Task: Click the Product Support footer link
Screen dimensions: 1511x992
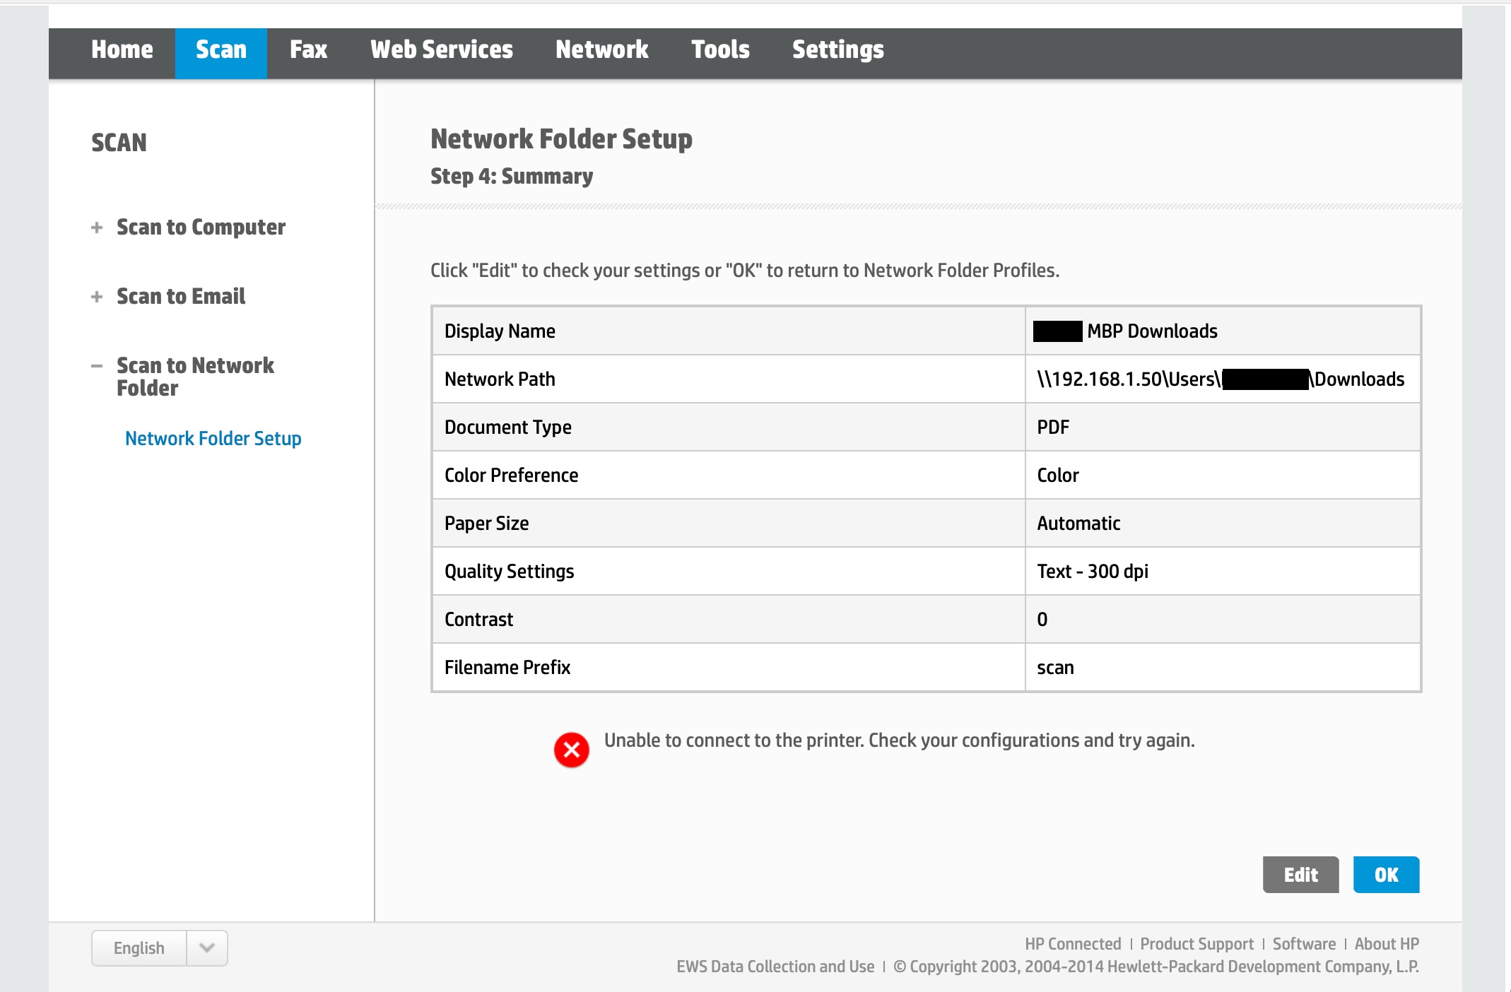Action: [1197, 944]
